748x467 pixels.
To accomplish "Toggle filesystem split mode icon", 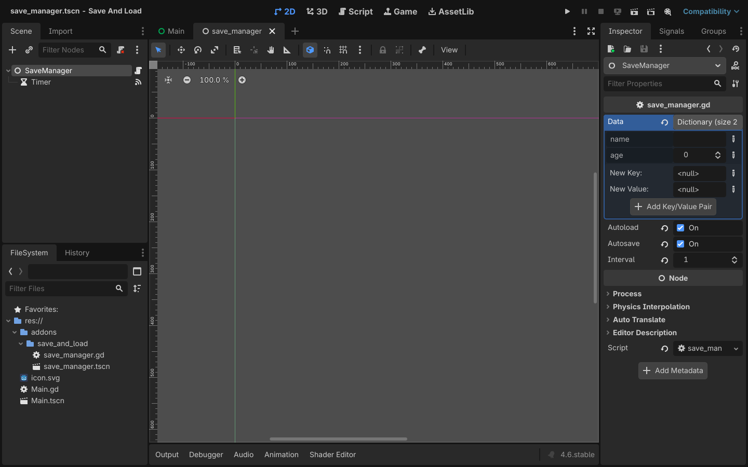I will click(x=137, y=271).
